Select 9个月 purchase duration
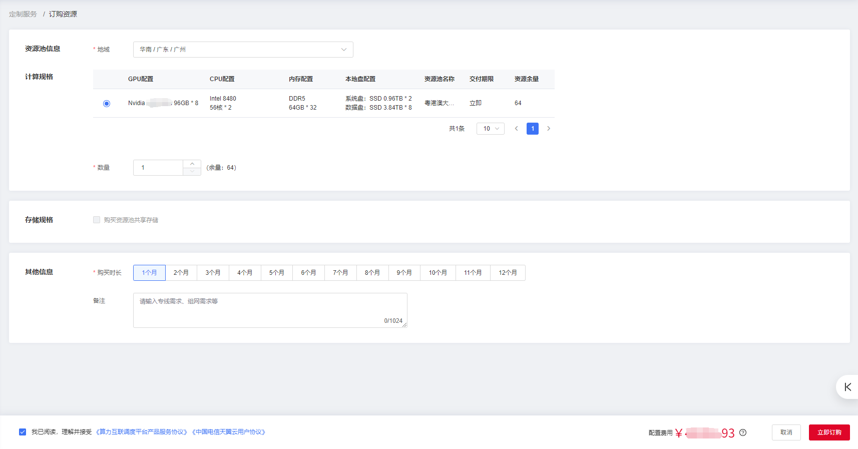This screenshot has height=449, width=858. click(x=404, y=273)
